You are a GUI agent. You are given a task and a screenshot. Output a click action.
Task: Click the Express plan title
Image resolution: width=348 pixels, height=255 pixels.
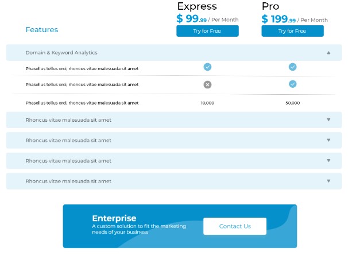click(197, 7)
